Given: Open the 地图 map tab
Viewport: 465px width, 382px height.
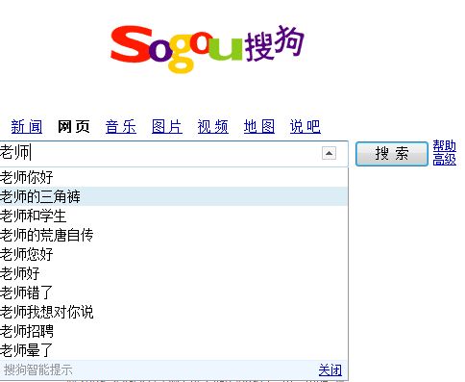Looking at the screenshot, I should click(x=259, y=126).
